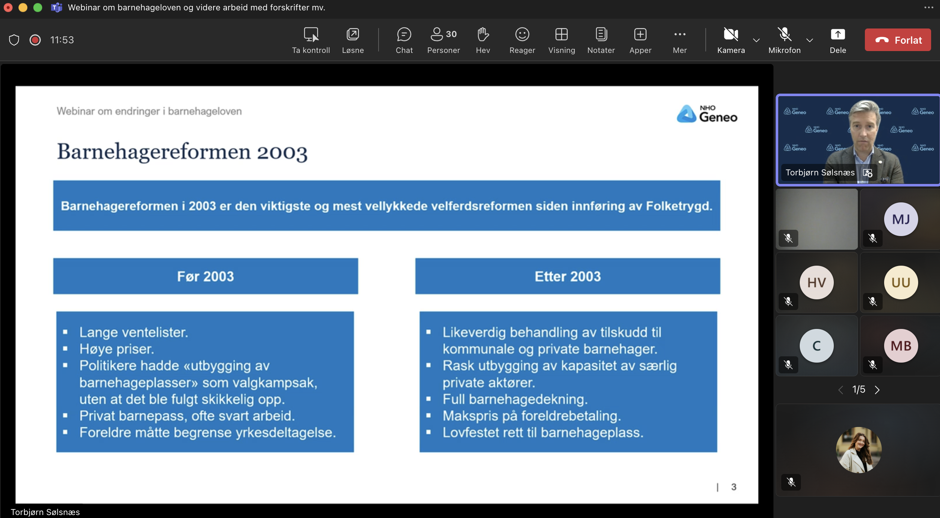Open Visning layout options
The image size is (940, 518).
click(561, 40)
